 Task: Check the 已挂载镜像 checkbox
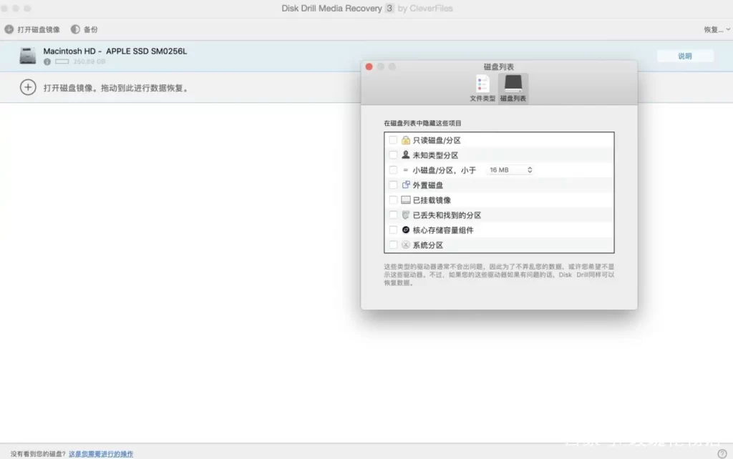click(393, 200)
